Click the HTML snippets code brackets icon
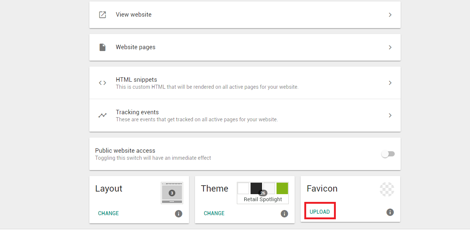 click(102, 83)
